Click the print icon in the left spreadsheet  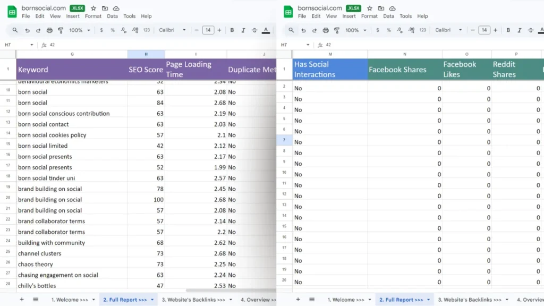coord(49,30)
